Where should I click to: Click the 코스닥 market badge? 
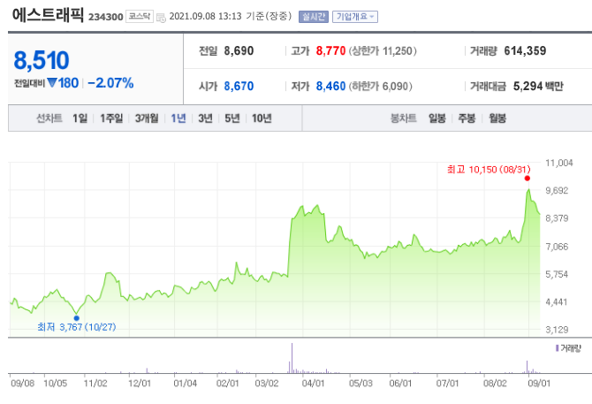point(140,16)
